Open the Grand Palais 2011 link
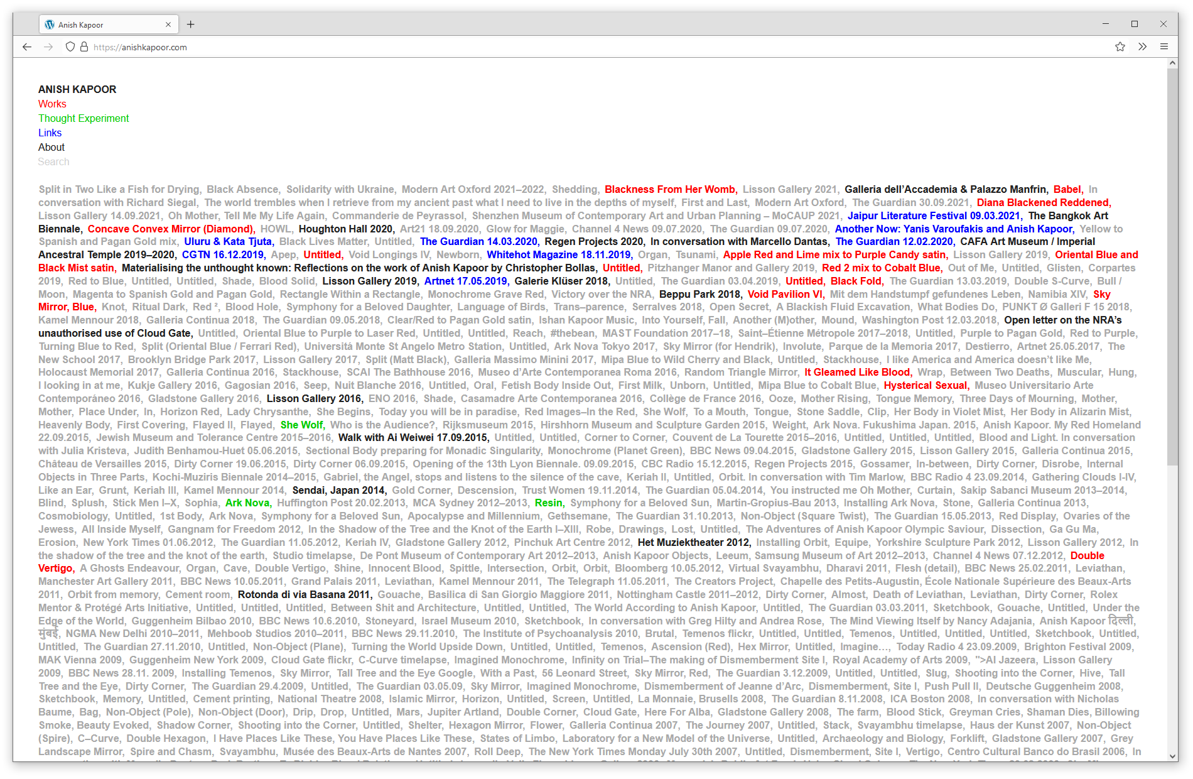 tap(335, 581)
